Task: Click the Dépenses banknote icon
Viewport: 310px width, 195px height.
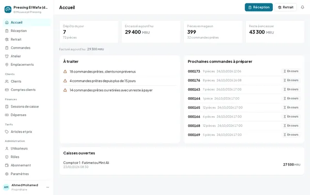Action: click(x=7, y=115)
